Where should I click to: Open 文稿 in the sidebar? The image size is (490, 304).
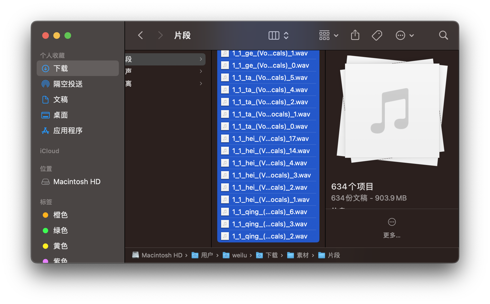point(78,99)
